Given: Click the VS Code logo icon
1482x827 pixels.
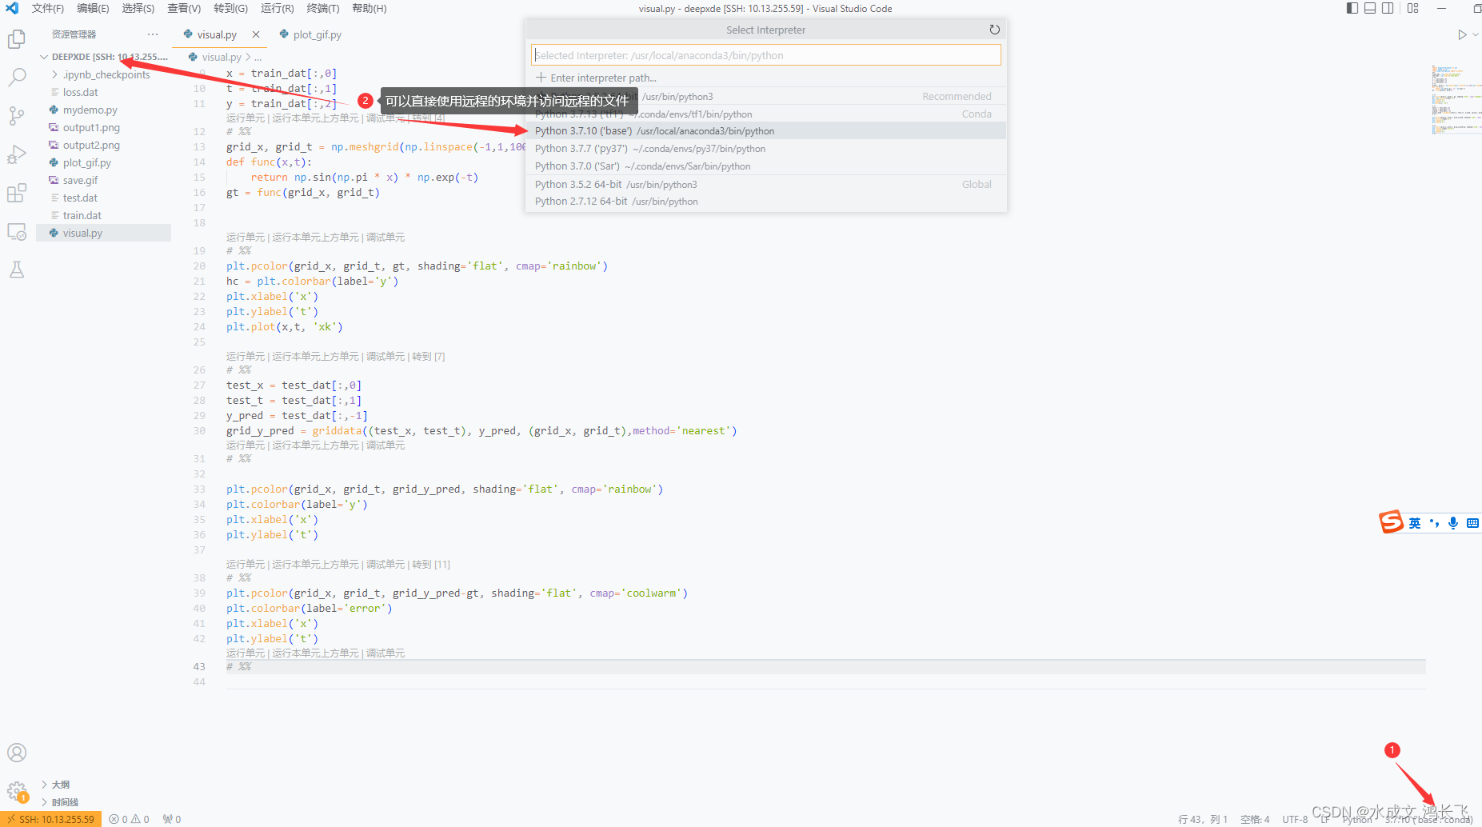Looking at the screenshot, I should click(12, 8).
